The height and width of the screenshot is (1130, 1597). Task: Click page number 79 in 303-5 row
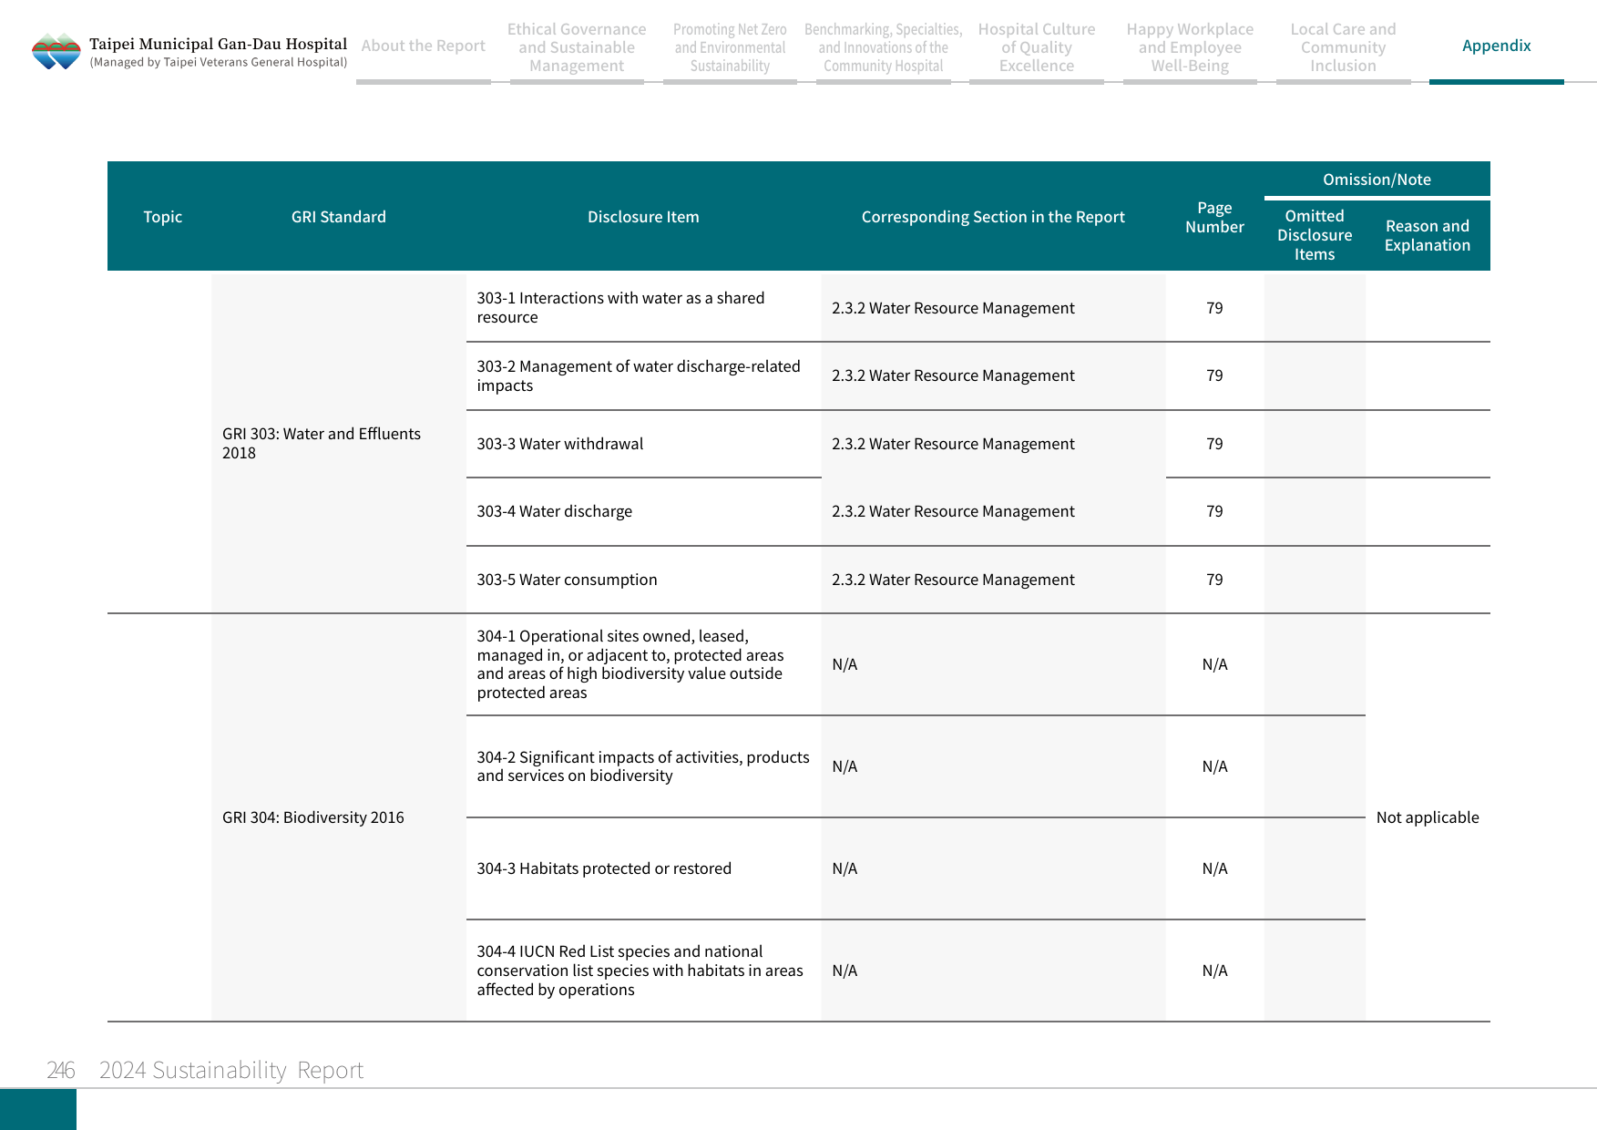1214,580
